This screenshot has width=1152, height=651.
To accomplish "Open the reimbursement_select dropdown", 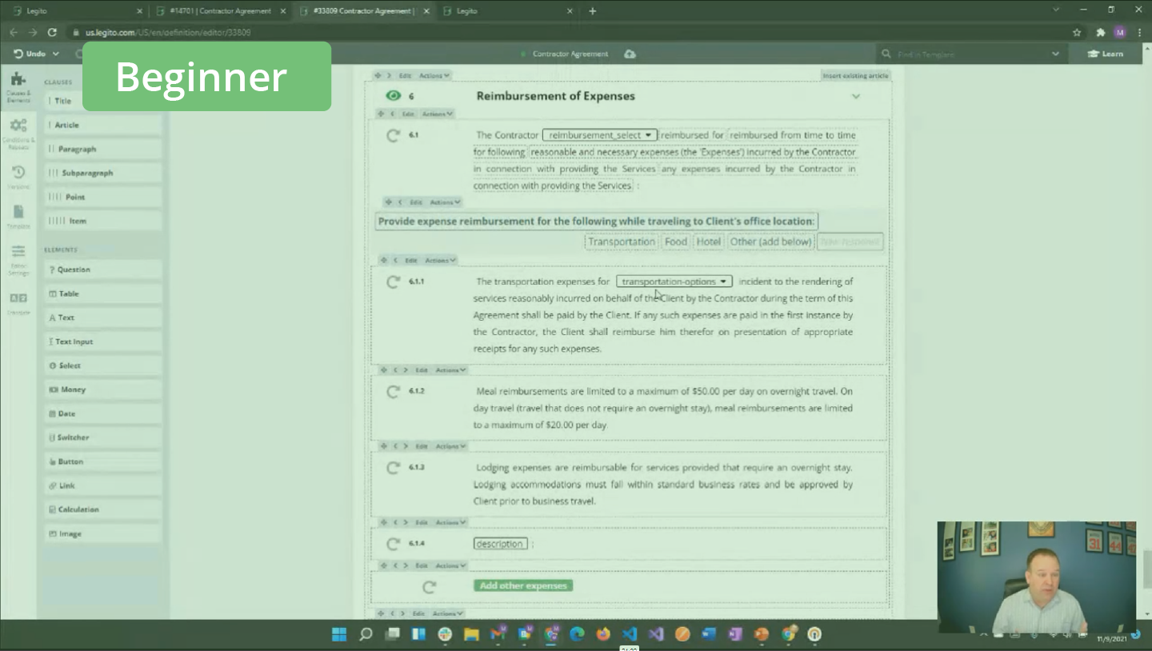I will pos(600,135).
